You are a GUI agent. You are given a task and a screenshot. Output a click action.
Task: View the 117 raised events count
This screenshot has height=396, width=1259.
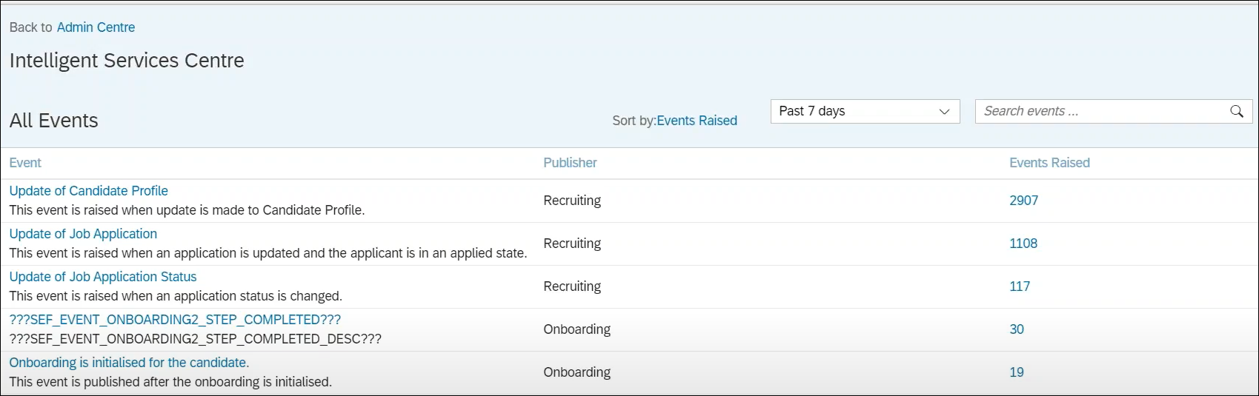coord(1019,286)
